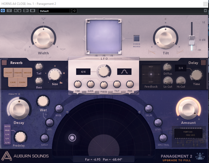
Task: Click the LFO PAN knob
Action: pos(130,84)
